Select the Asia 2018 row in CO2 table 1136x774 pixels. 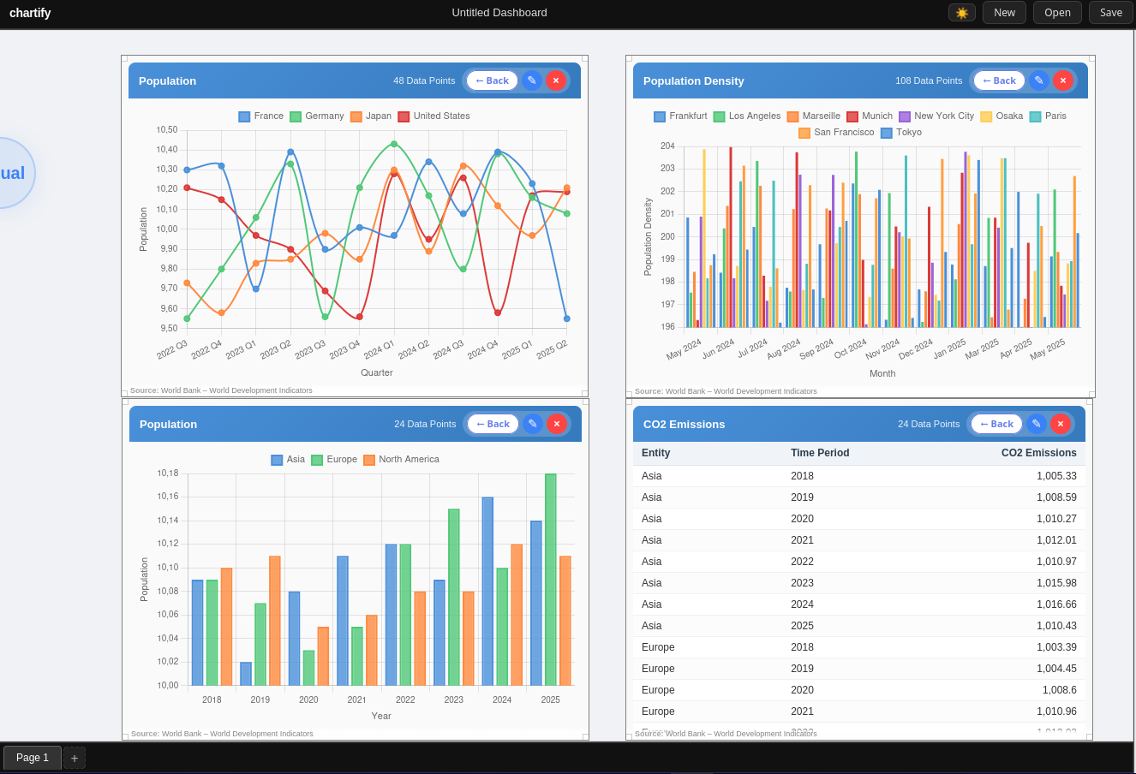pos(857,476)
